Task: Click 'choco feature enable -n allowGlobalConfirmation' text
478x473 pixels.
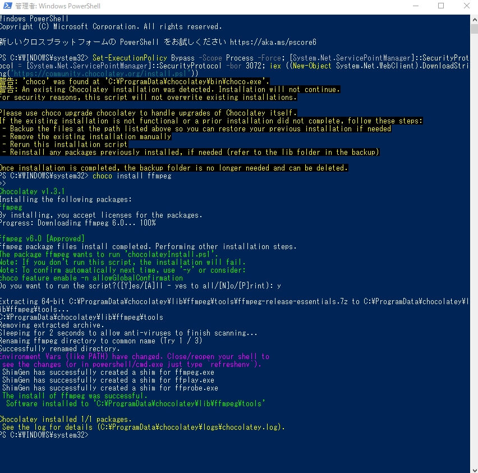Action: click(91, 278)
